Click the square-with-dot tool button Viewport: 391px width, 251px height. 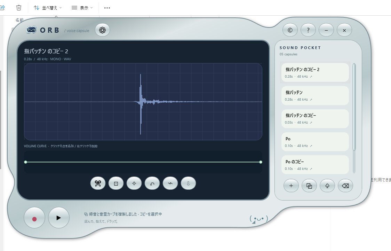point(116,183)
